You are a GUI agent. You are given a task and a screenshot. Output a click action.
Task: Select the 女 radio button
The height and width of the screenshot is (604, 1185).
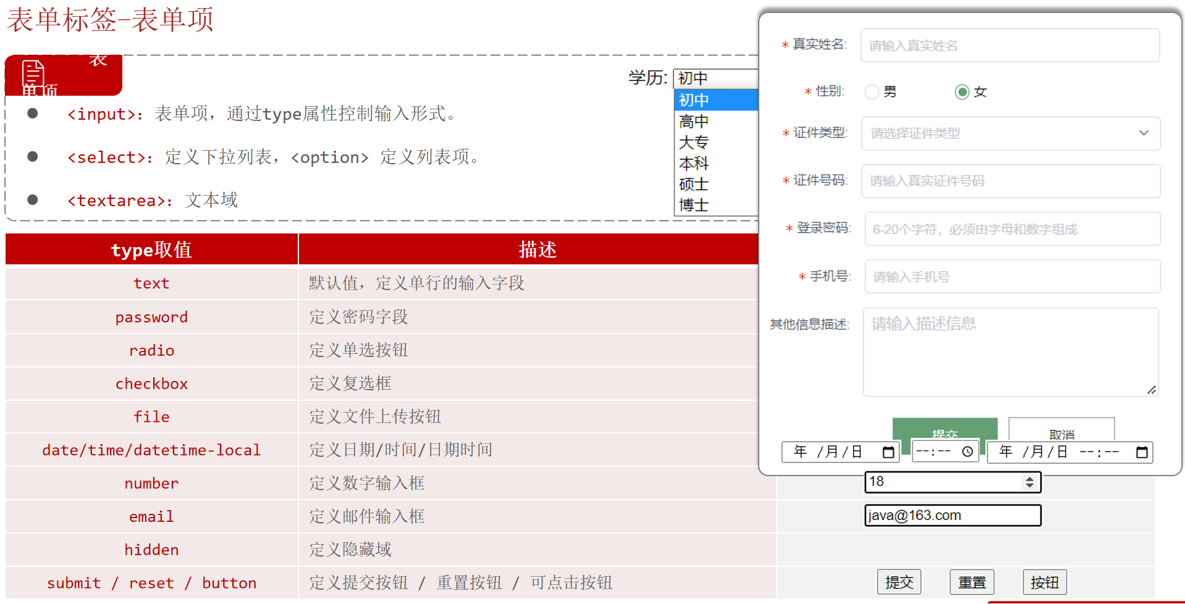962,92
